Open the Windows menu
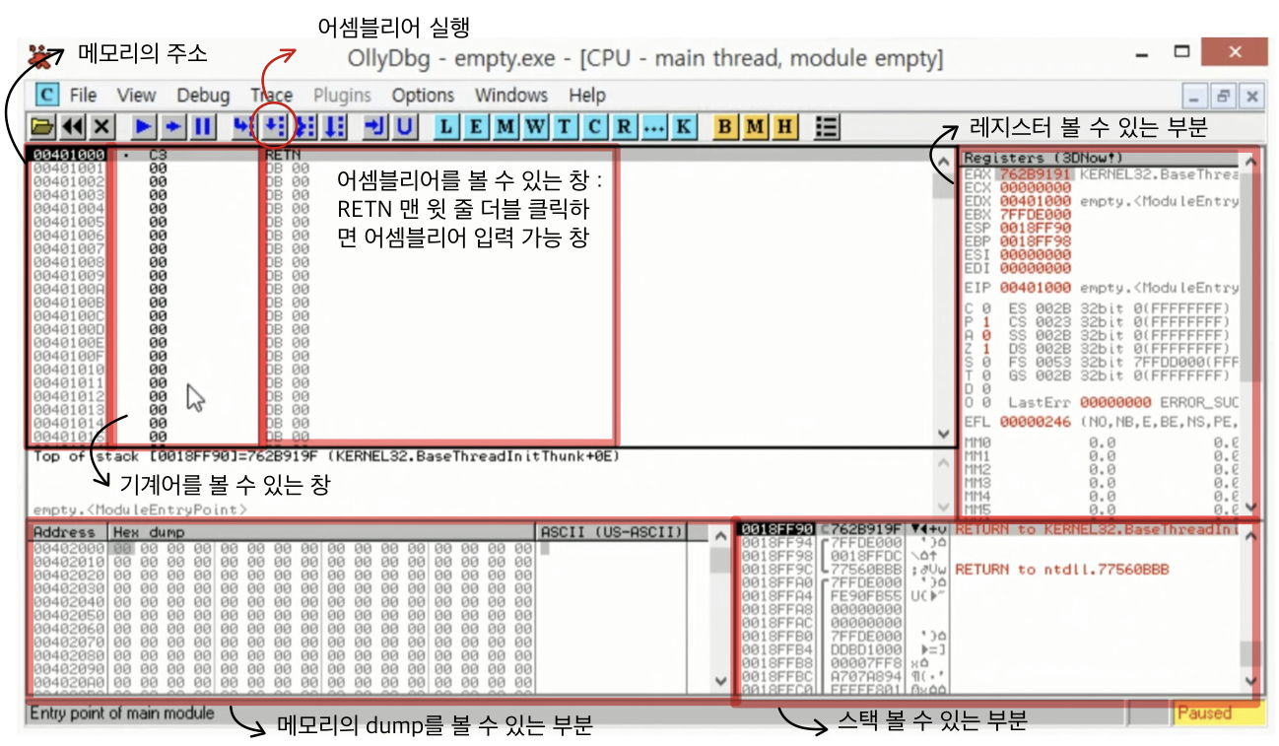1279x746 pixels. [510, 96]
